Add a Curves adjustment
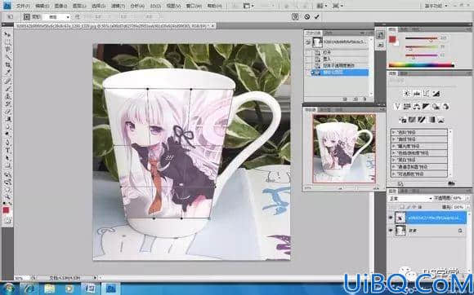 coord(427,94)
